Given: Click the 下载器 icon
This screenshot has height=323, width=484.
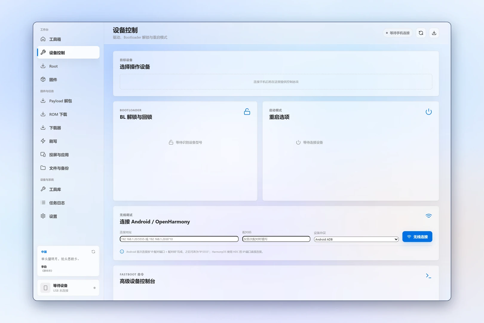Looking at the screenshot, I should pos(43,128).
